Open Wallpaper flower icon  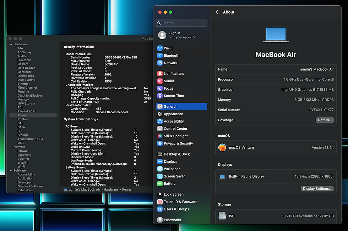click(160, 169)
